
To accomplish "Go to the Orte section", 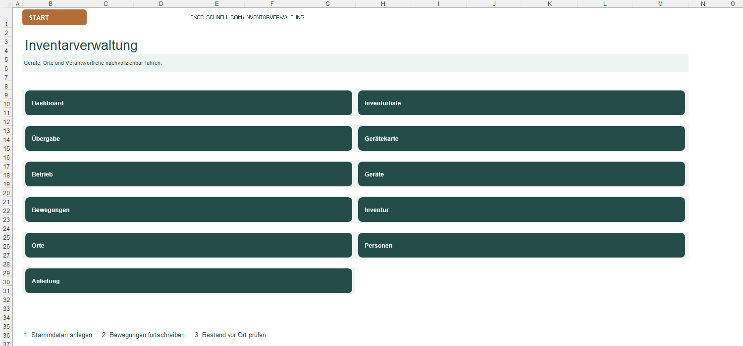I will [x=189, y=245].
